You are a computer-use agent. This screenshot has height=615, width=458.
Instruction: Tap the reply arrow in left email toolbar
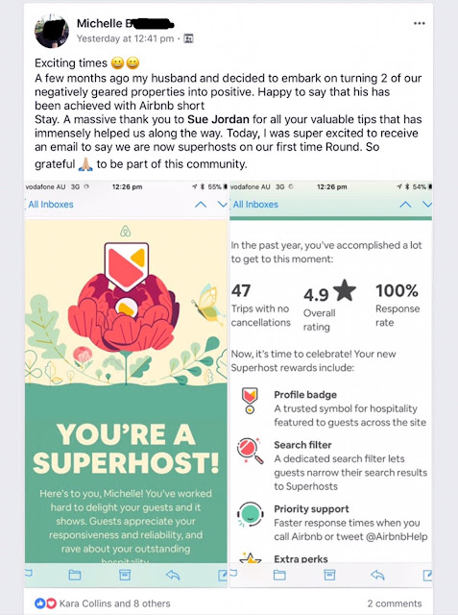173,575
